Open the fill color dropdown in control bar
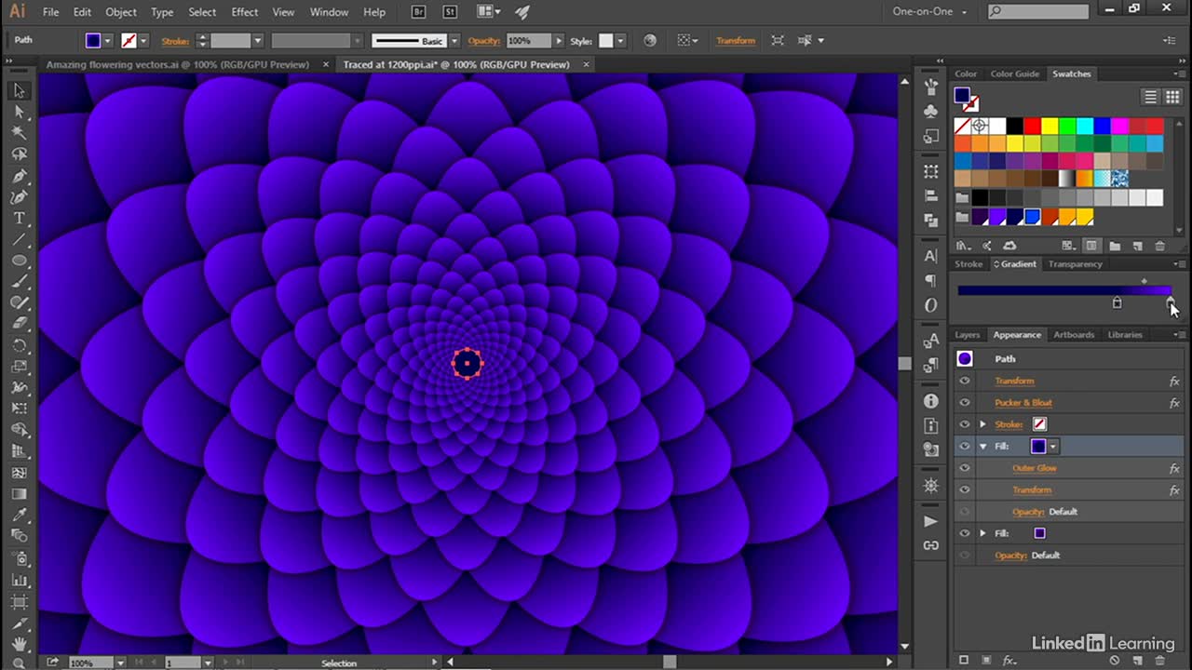The height and width of the screenshot is (670, 1192). click(108, 41)
